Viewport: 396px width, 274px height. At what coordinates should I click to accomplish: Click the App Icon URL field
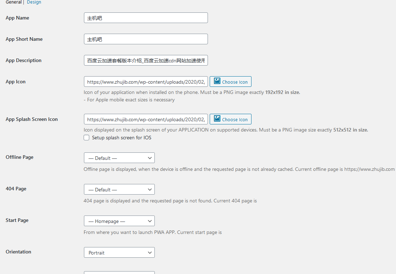tap(146, 82)
